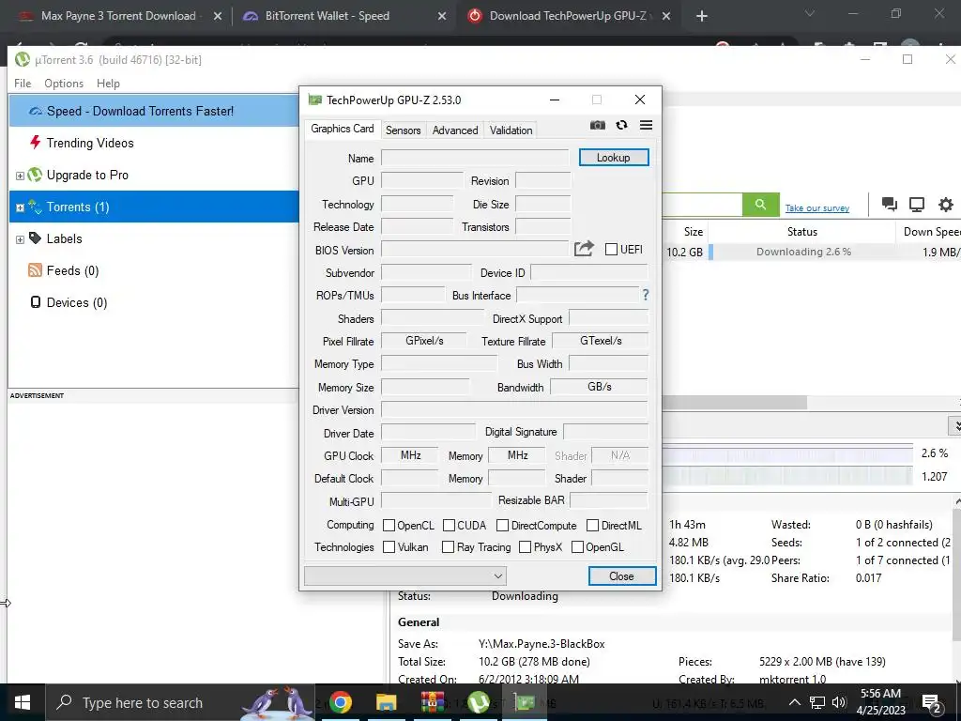Screen dimensions: 961x721
Task: Open WinRAR from the taskbar
Action: 432,702
